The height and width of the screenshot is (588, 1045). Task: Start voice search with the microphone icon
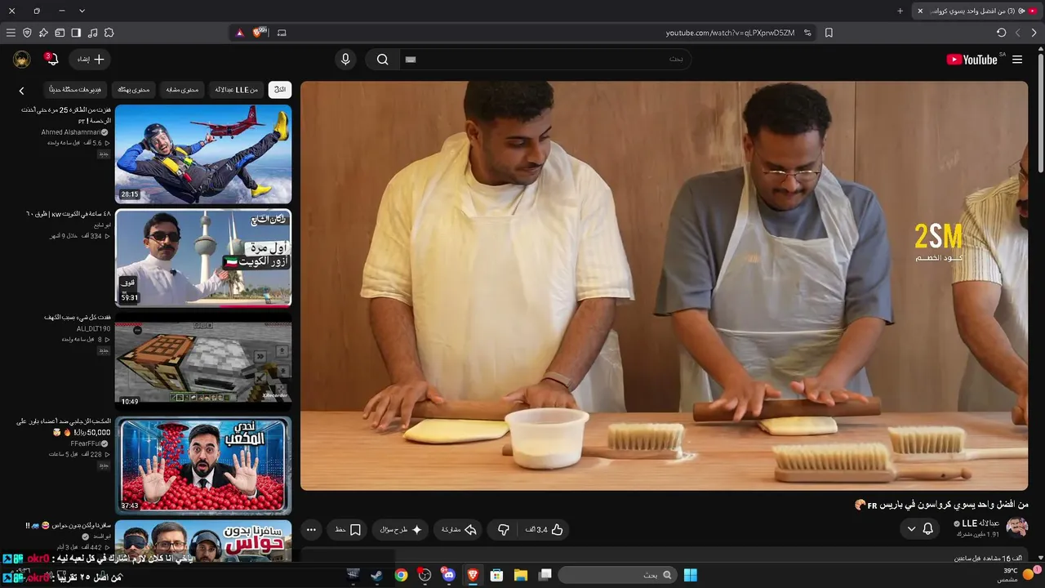tap(345, 60)
